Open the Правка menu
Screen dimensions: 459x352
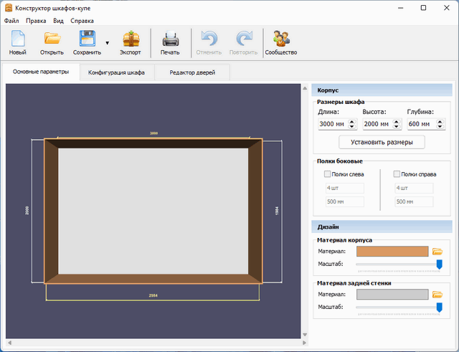coord(36,21)
